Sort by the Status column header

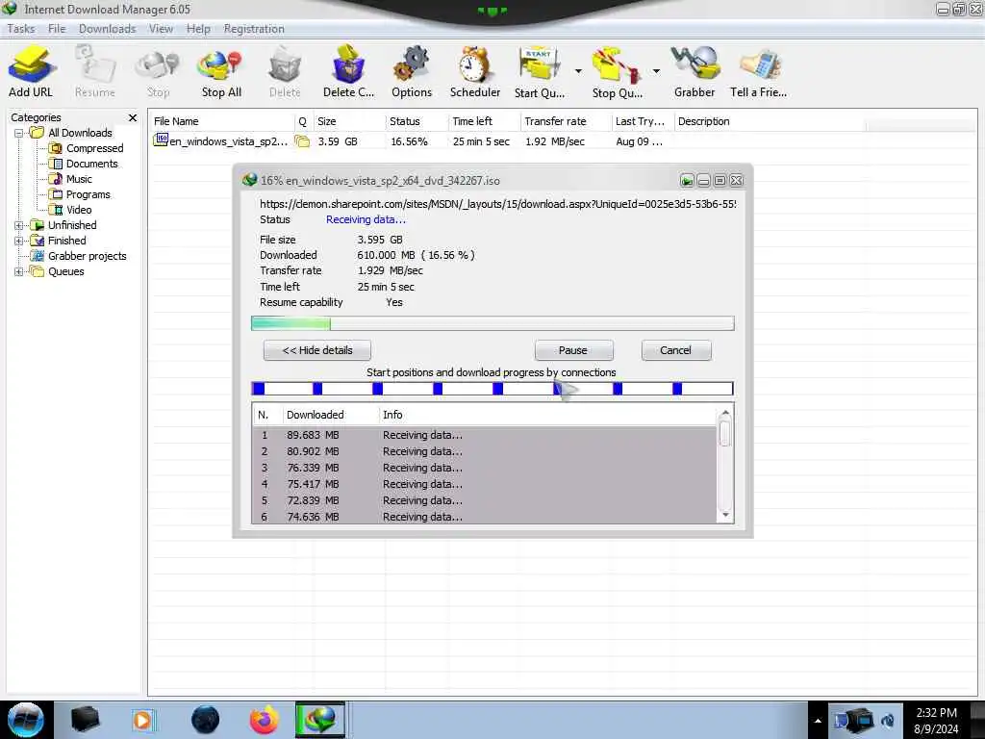coord(417,121)
